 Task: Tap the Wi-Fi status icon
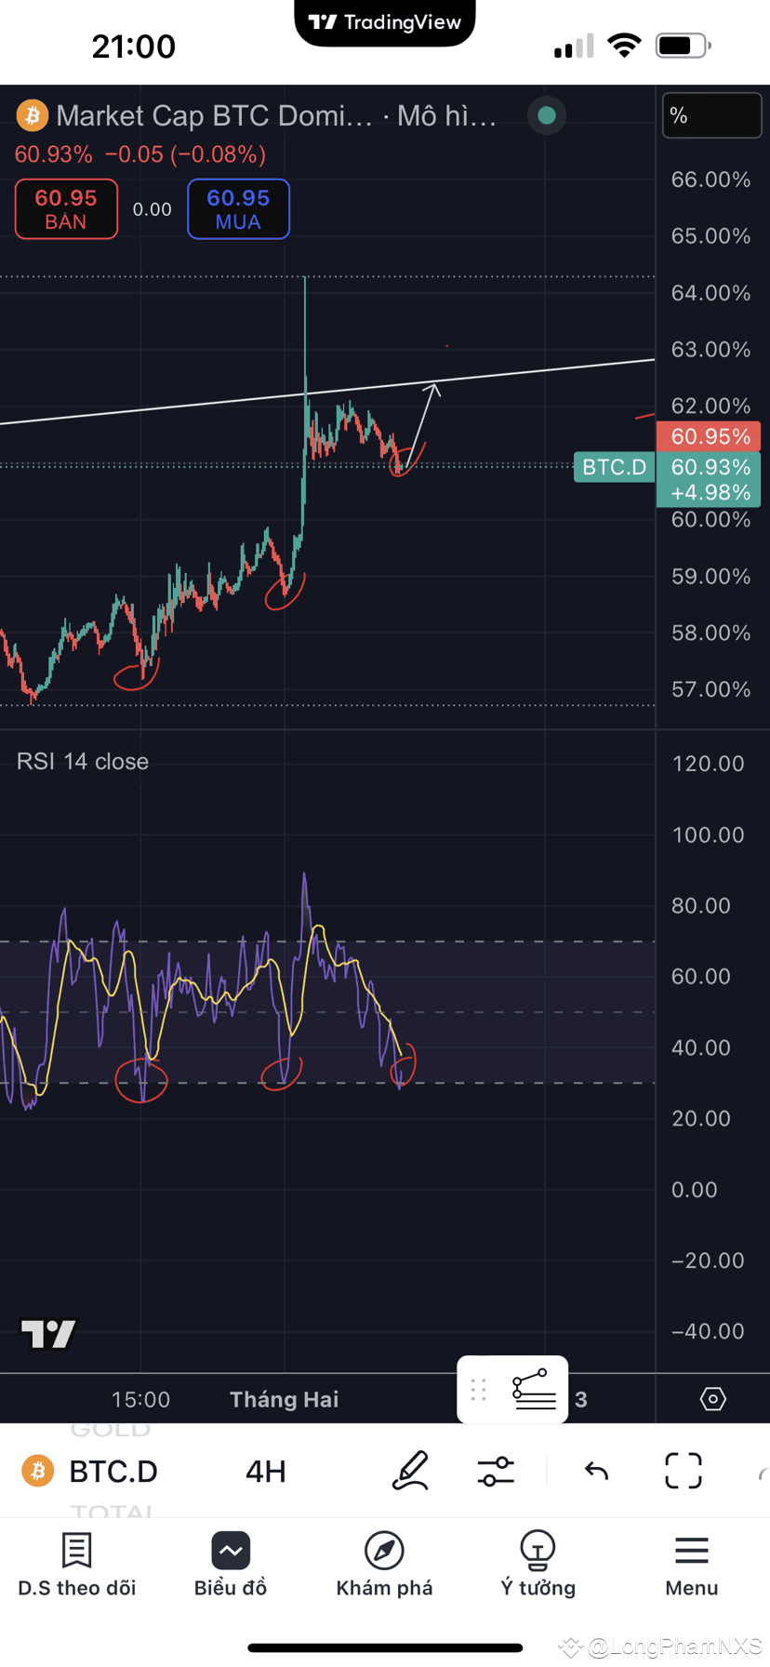[624, 46]
